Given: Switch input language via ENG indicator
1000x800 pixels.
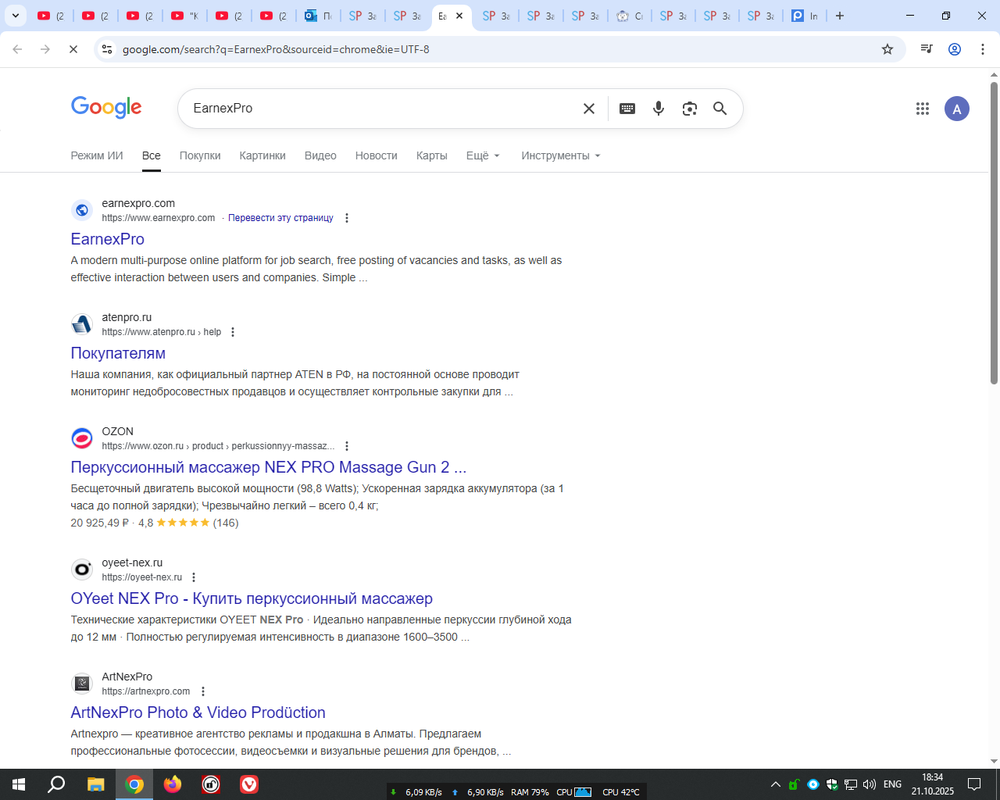Looking at the screenshot, I should coord(893,784).
